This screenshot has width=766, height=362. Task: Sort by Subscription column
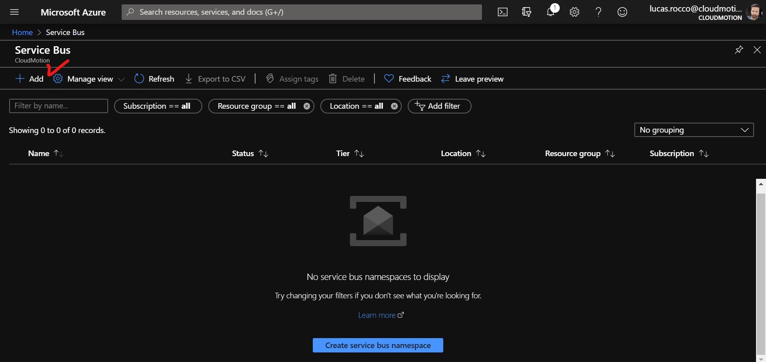(679, 153)
